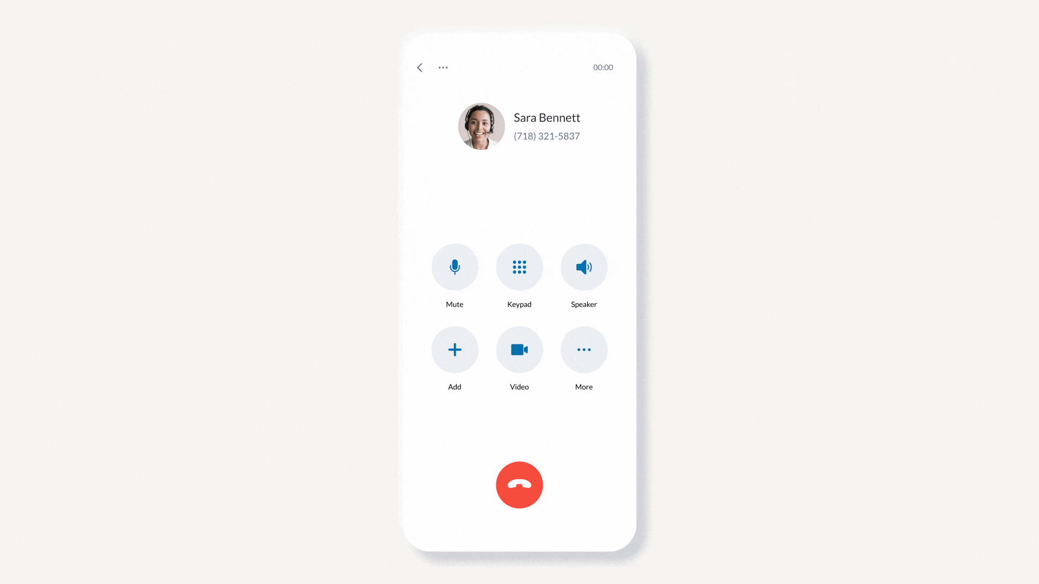
Task: End the active call now
Action: pyautogui.click(x=519, y=485)
